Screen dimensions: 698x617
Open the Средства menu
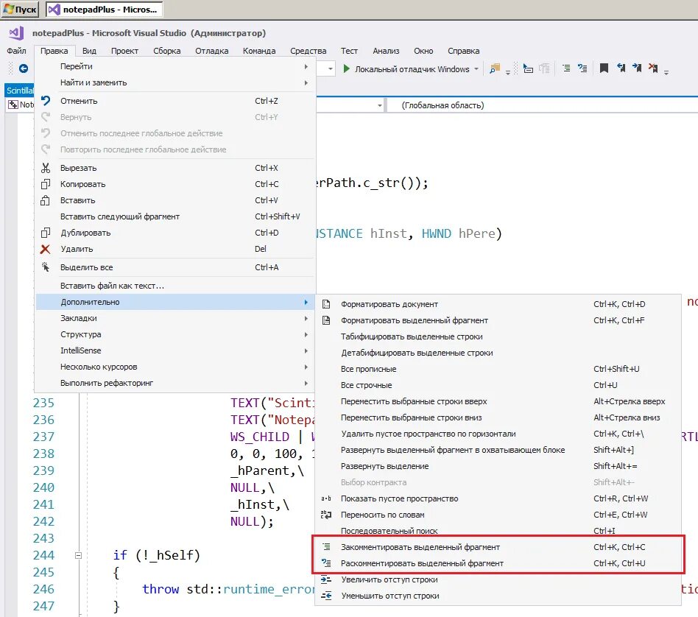pyautogui.click(x=308, y=51)
